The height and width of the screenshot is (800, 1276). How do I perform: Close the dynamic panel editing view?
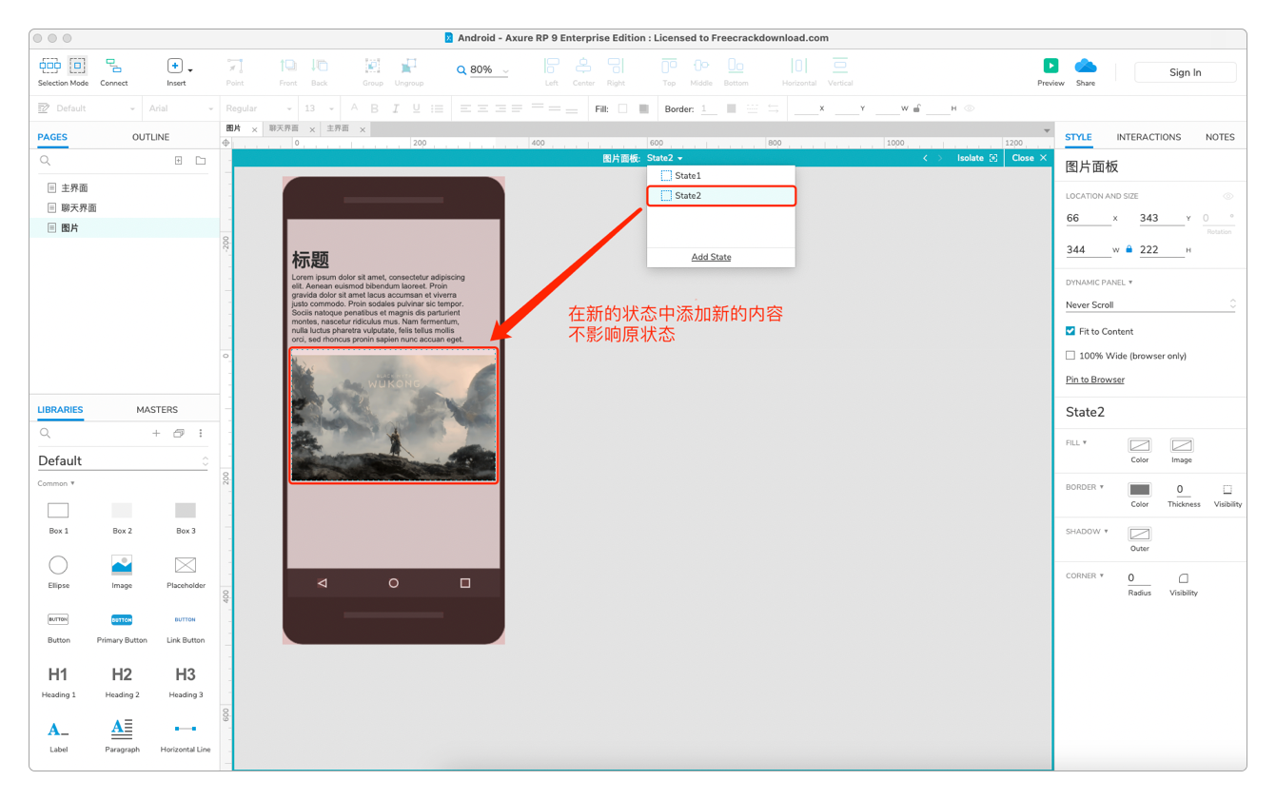[x=1030, y=158]
